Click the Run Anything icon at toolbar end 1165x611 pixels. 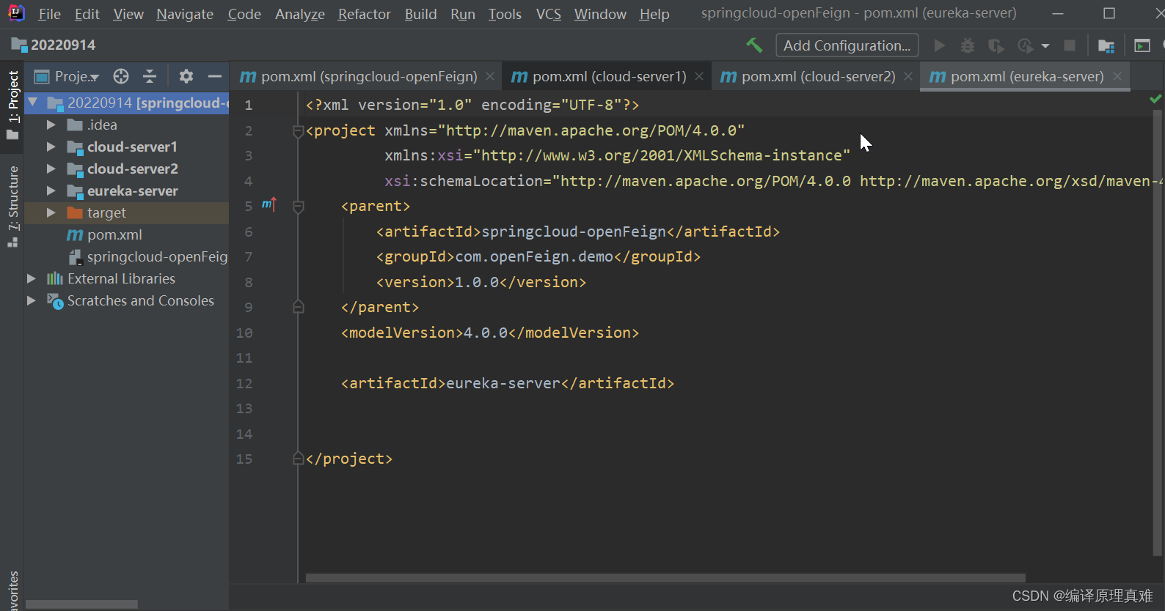[x=1142, y=45]
